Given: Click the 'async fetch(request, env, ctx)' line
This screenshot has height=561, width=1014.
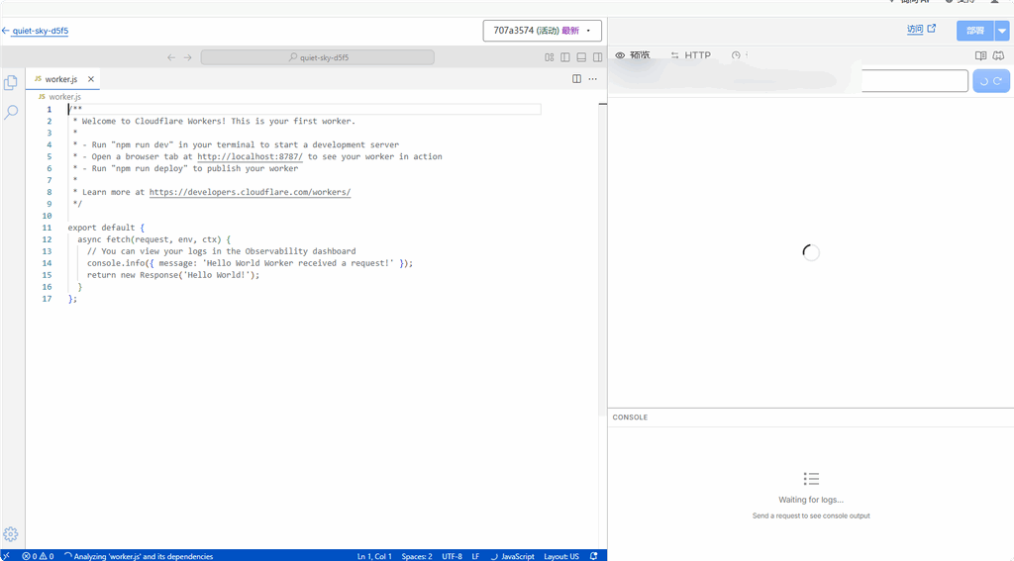Looking at the screenshot, I should click(153, 239).
